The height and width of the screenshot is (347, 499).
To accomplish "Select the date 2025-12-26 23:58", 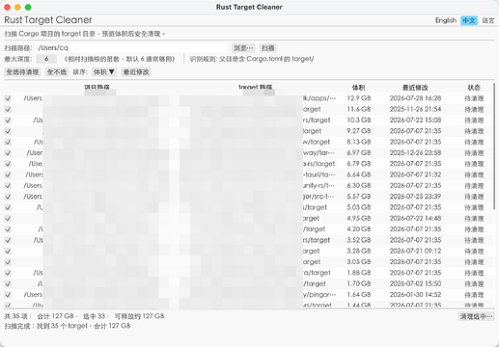I will click(415, 153).
